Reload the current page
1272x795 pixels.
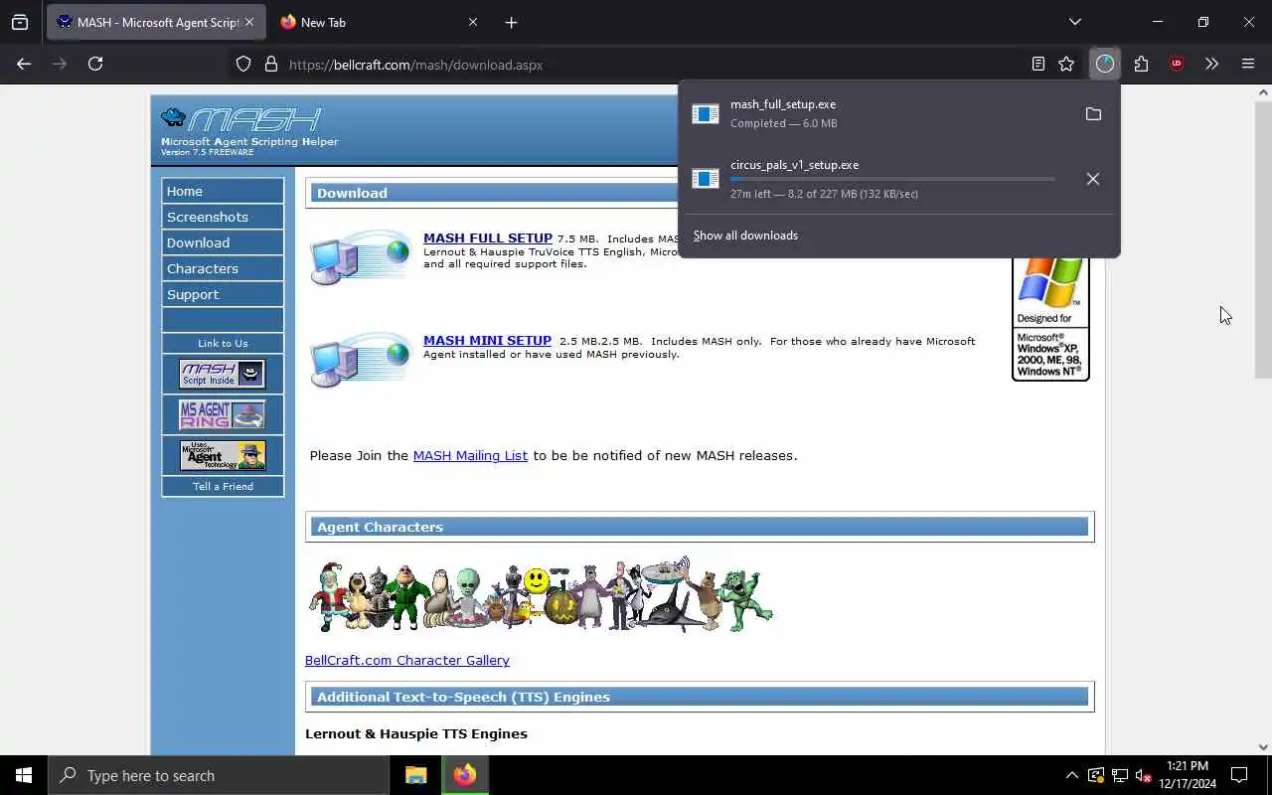point(95,64)
